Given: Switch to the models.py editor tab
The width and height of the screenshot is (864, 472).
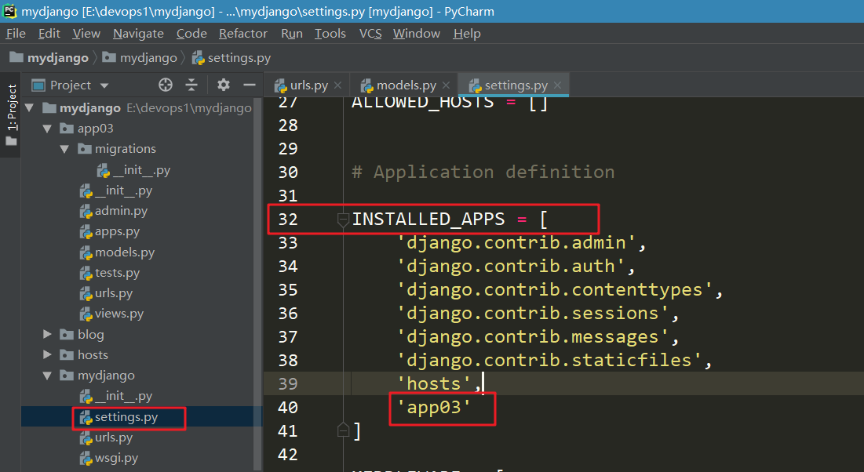Looking at the screenshot, I should (405, 85).
